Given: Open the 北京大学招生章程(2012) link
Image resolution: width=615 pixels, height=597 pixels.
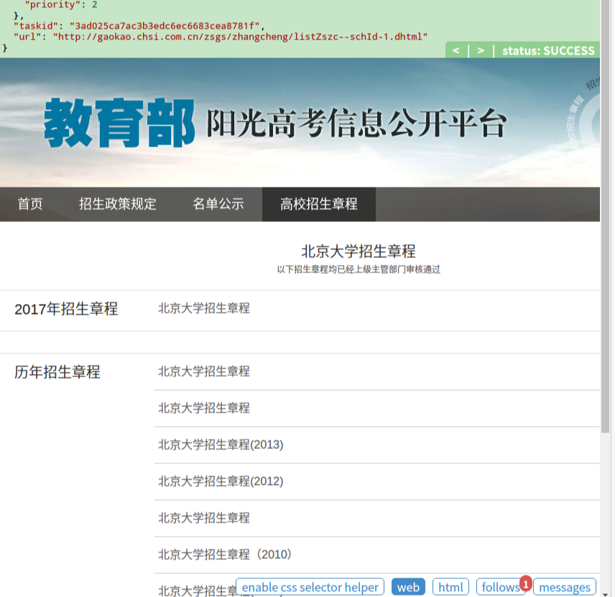Looking at the screenshot, I should (221, 481).
